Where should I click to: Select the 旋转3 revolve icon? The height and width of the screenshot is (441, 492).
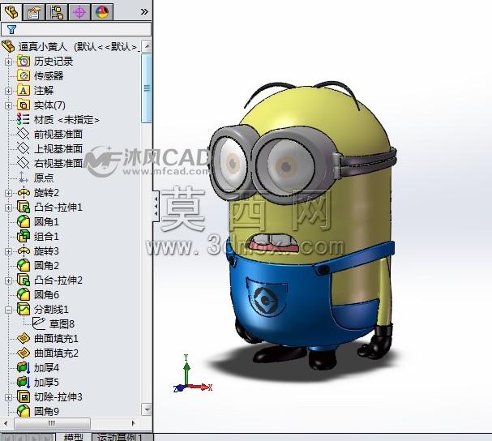pos(24,250)
